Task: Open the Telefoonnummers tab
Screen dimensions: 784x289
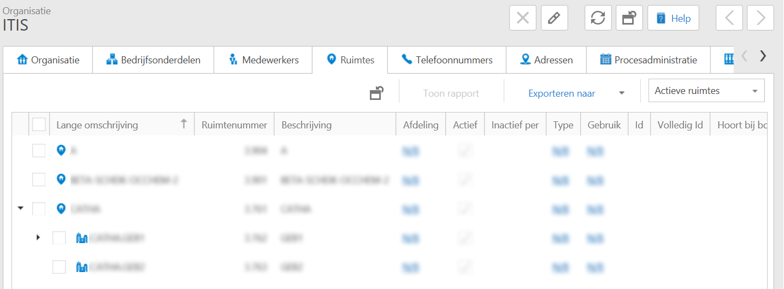Action: coord(447,60)
